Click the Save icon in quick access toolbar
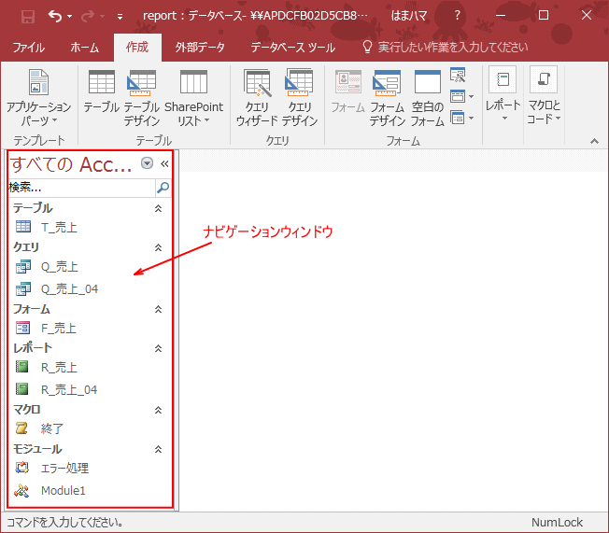609x533 pixels. click(28, 16)
